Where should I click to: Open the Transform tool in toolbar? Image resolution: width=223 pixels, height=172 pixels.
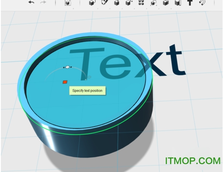(x=68, y=3)
